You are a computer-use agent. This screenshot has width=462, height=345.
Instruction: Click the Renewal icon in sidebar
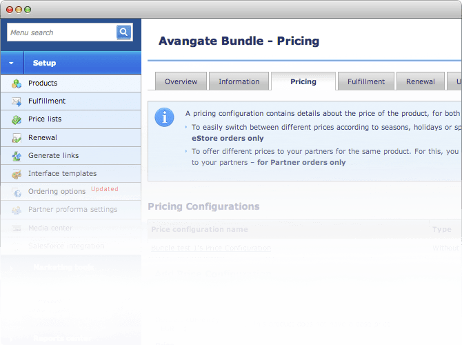pyautogui.click(x=17, y=138)
